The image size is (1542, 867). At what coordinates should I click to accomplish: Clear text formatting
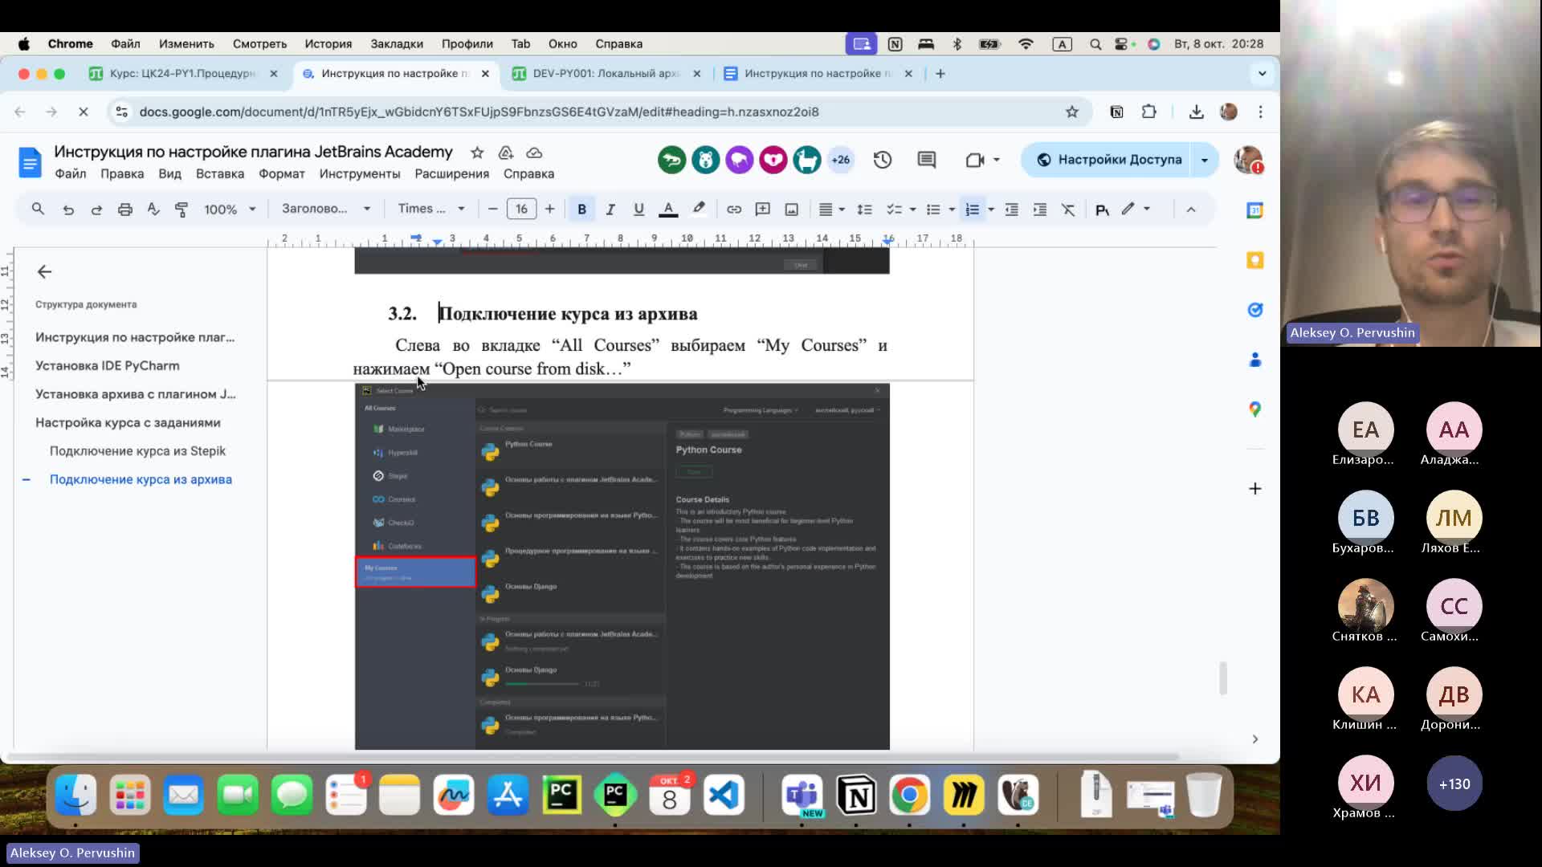1068,210
